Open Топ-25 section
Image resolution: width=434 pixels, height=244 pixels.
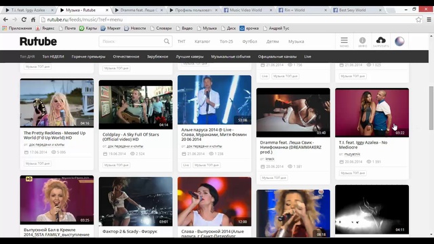tap(226, 41)
